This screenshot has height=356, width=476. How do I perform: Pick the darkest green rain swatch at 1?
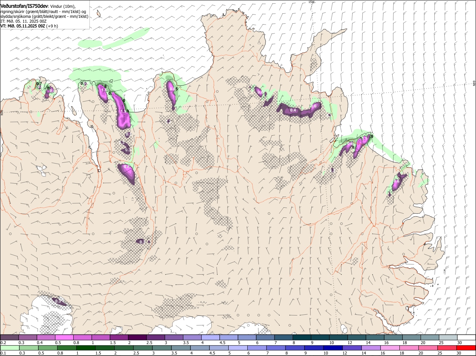coord(86,348)
